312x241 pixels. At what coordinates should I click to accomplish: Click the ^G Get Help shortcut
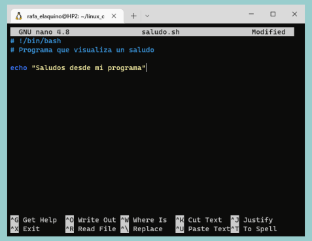[x=33, y=220]
